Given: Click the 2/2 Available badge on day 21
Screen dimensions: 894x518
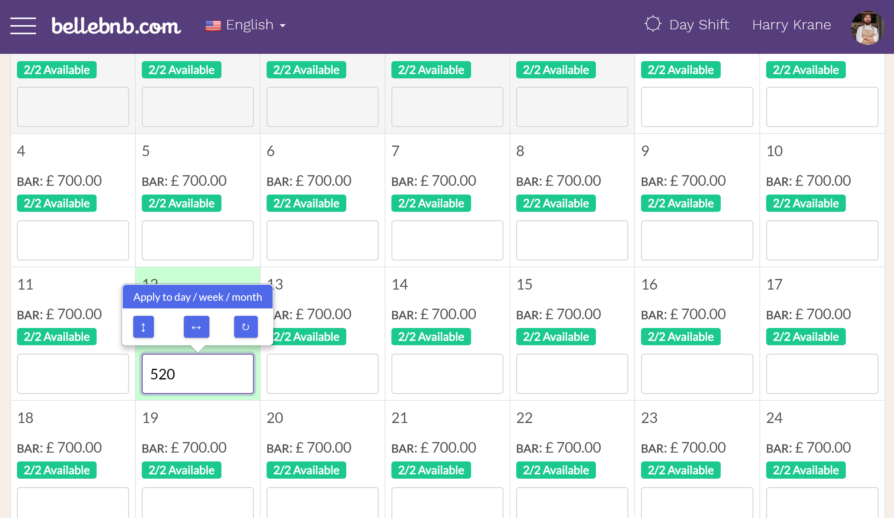Looking at the screenshot, I should [x=431, y=470].
